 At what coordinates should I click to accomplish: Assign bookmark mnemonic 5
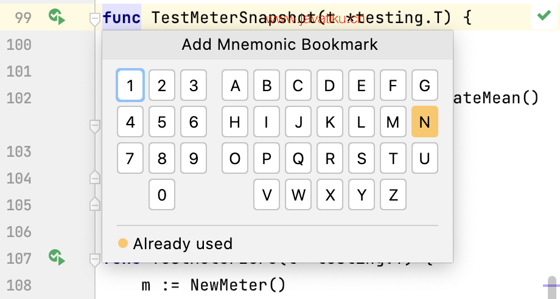click(162, 122)
